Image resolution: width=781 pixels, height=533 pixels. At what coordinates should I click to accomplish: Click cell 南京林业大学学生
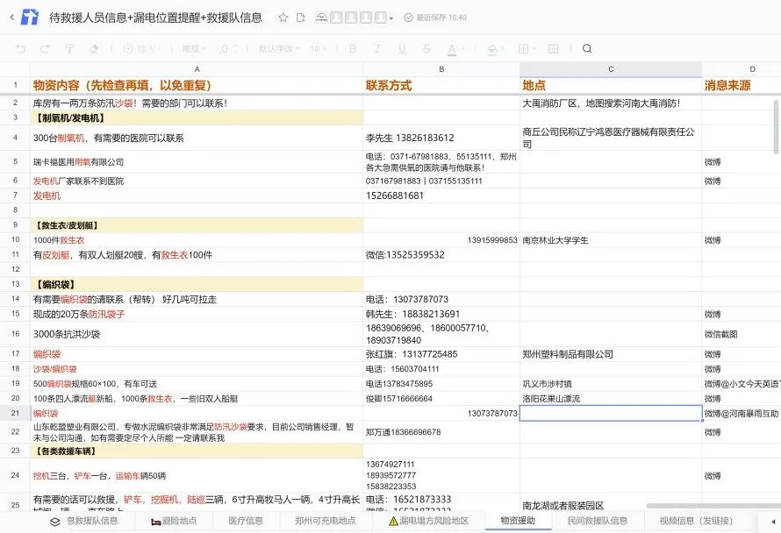click(611, 240)
